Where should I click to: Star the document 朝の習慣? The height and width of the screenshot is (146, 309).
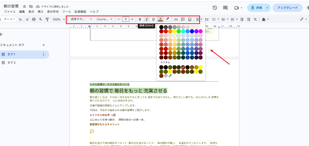(24, 6)
